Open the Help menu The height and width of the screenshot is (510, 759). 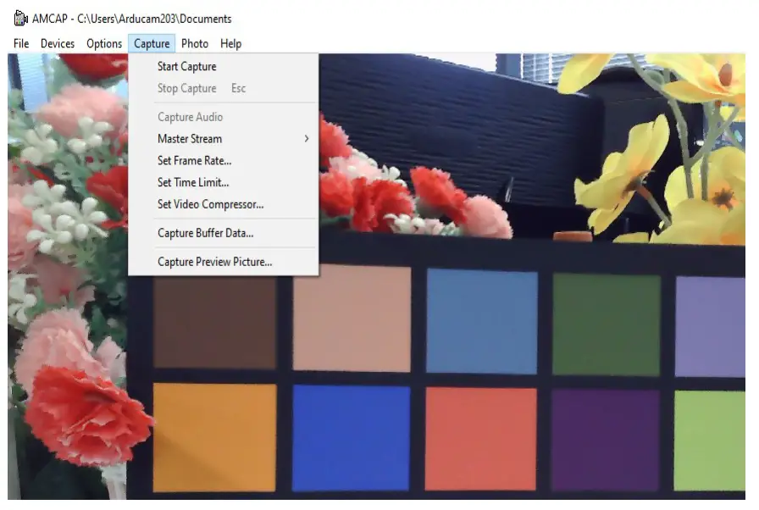pyautogui.click(x=231, y=43)
